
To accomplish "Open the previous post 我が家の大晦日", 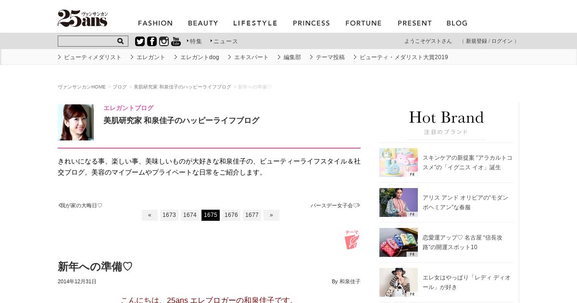I will (x=80, y=205).
